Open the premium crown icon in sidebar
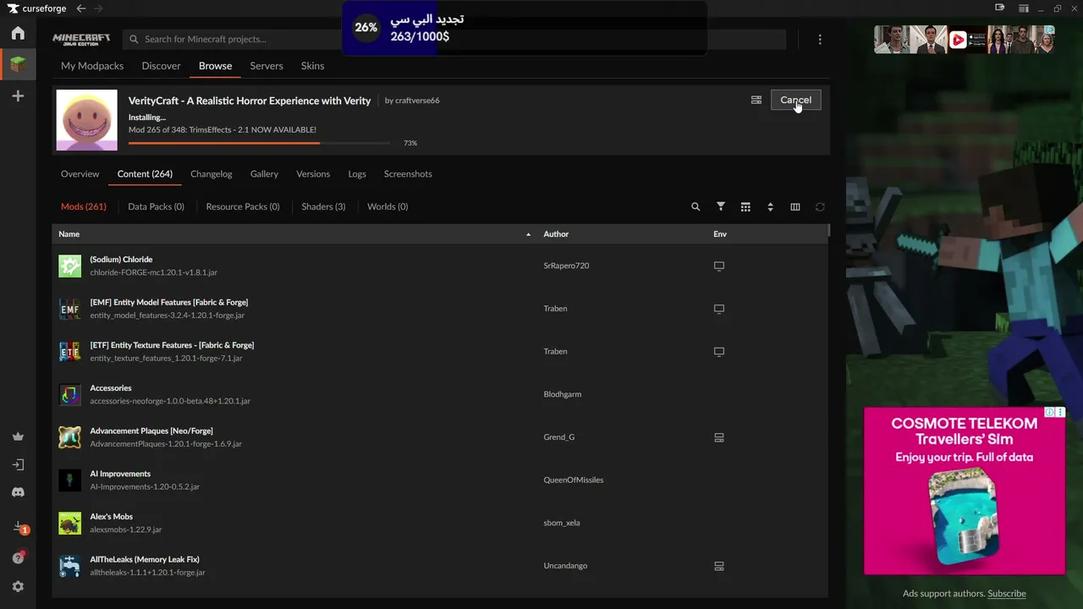Image resolution: width=1083 pixels, height=609 pixels. point(18,436)
